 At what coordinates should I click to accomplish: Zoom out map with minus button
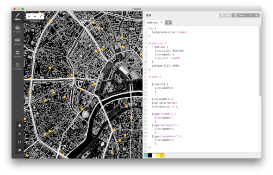coord(29,16)
